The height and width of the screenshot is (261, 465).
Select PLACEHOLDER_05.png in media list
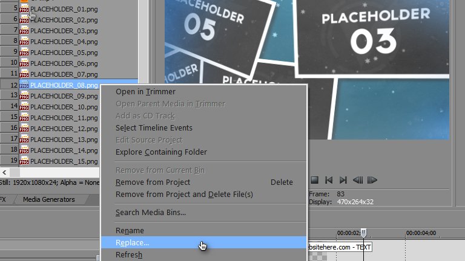point(64,53)
